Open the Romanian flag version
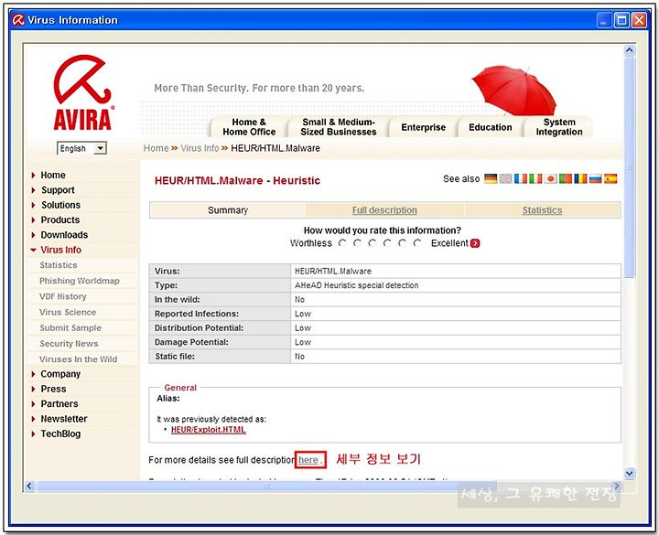Screen dimensions: 659x535 [x=580, y=179]
